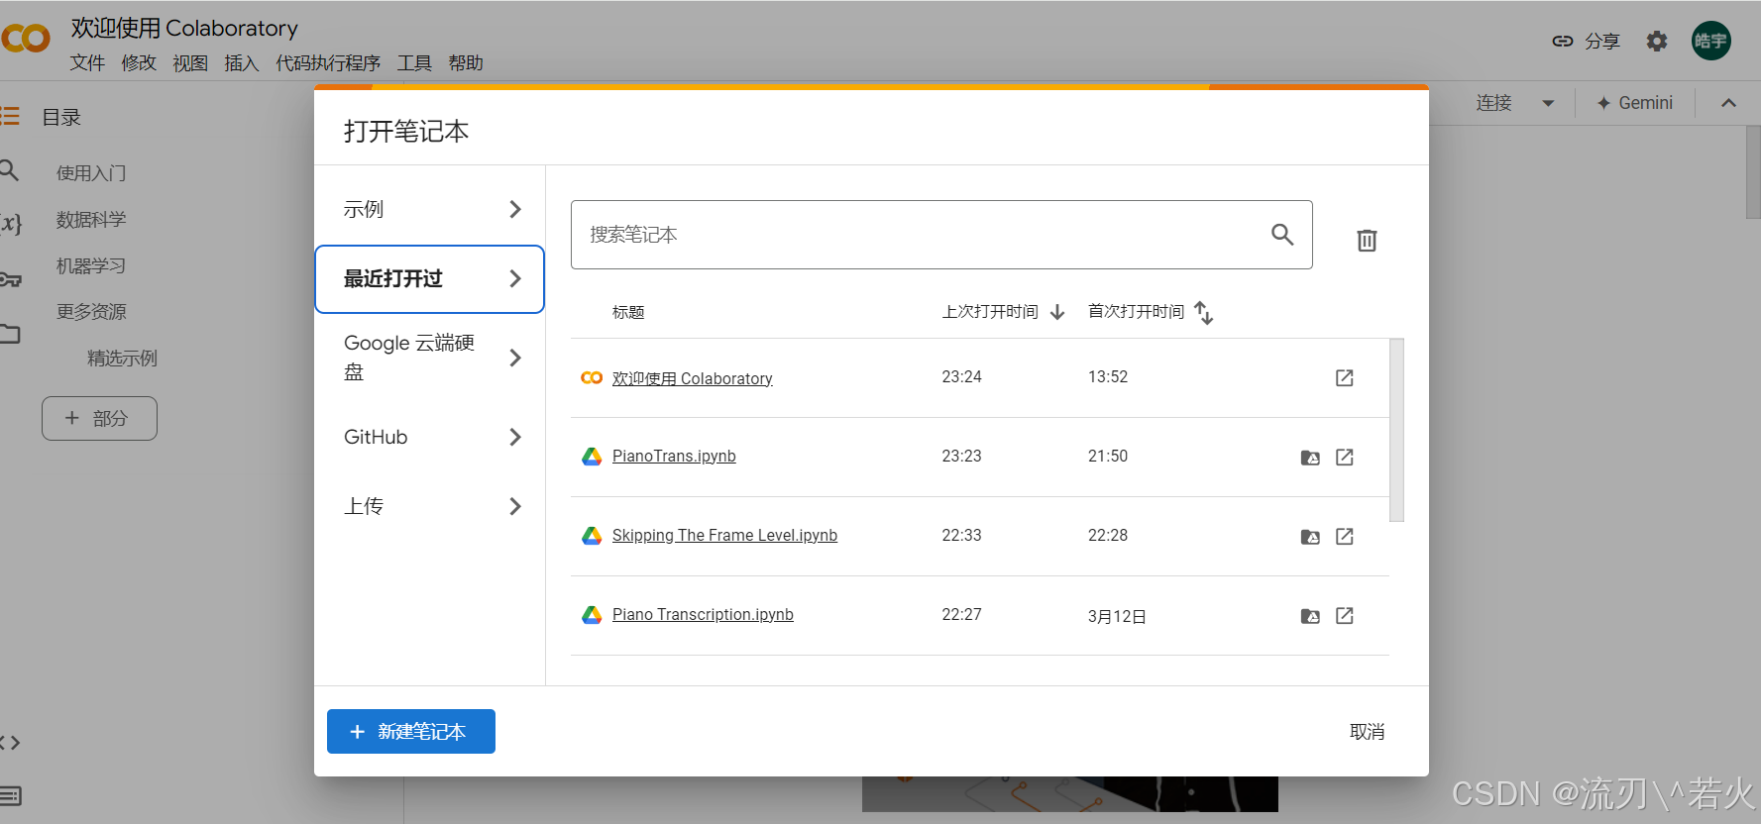Sort by 首次打开时间 arrows
This screenshot has width=1761, height=824.
1203,312
